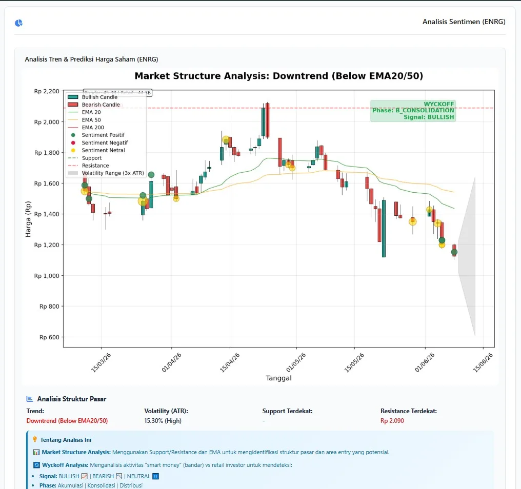Click the '15/06/26' date axis label

tap(483, 363)
